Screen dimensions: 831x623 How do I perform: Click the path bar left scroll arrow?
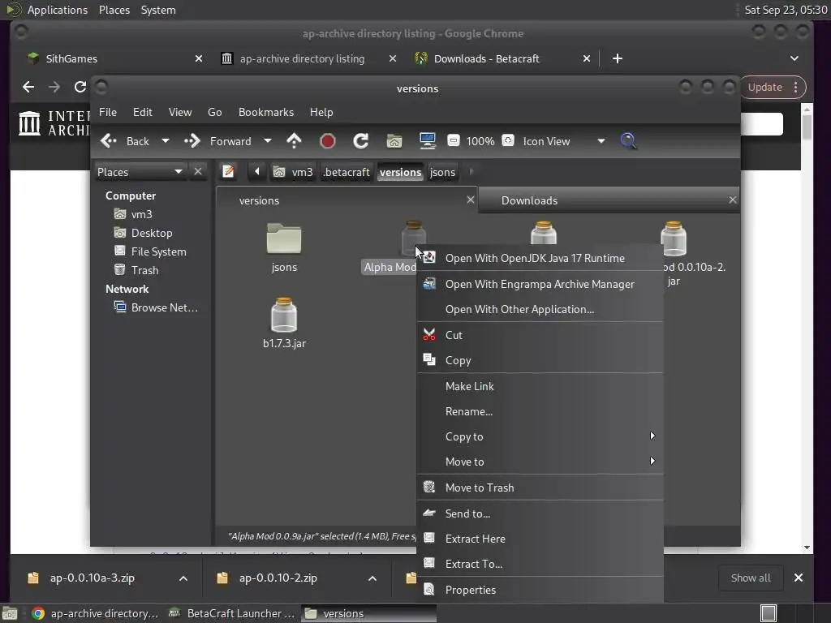(x=257, y=172)
